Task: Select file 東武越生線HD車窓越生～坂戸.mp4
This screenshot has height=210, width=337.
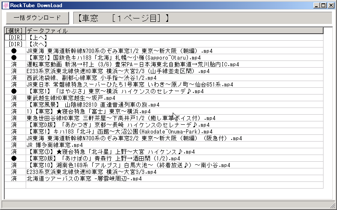Action: pos(174,98)
